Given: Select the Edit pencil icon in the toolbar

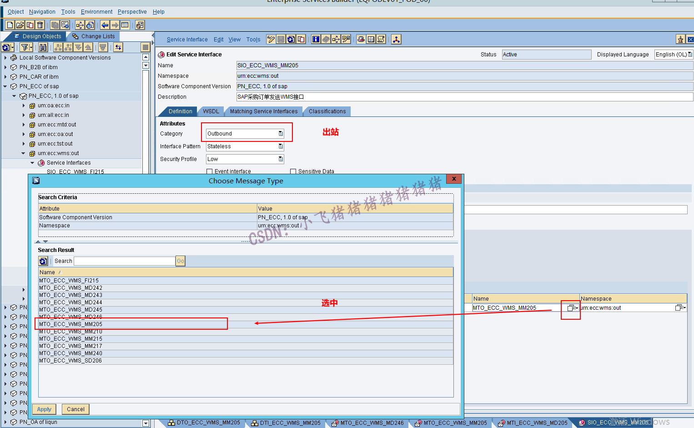Looking at the screenshot, I should click(x=271, y=40).
